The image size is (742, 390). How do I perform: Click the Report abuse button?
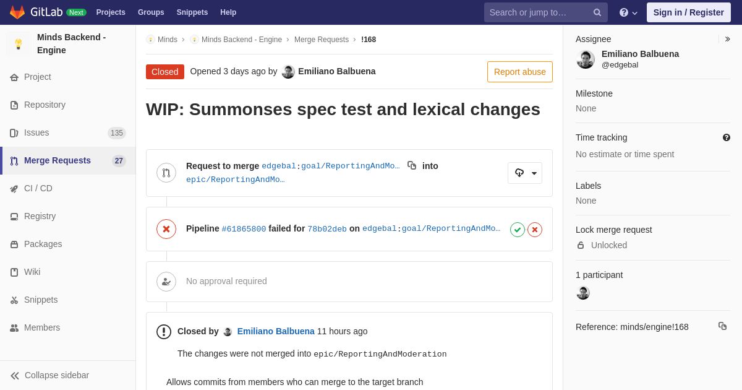pyautogui.click(x=519, y=72)
